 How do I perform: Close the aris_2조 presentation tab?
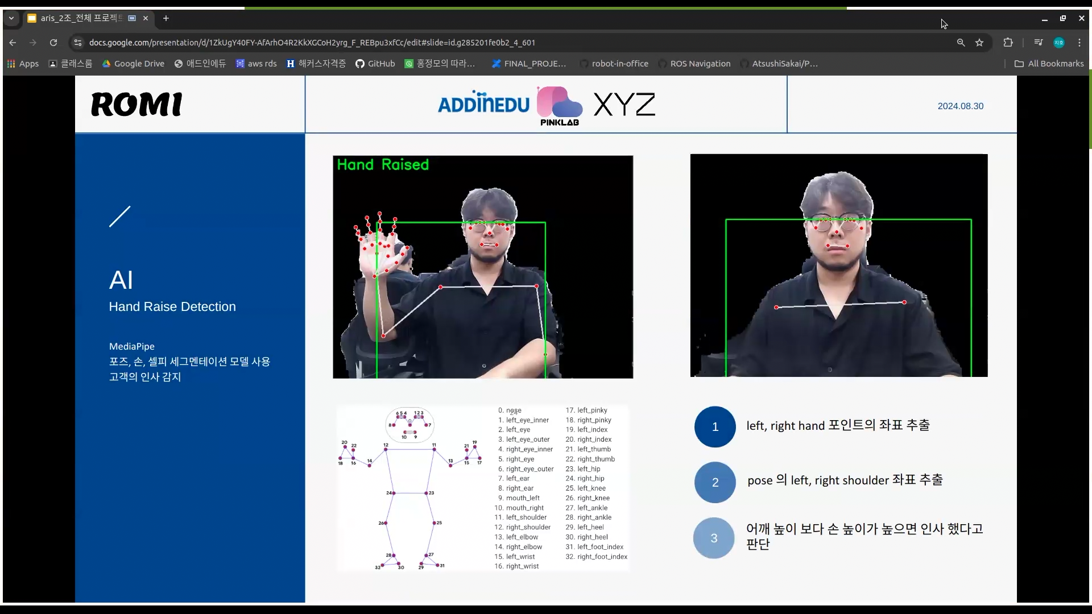coord(146,18)
